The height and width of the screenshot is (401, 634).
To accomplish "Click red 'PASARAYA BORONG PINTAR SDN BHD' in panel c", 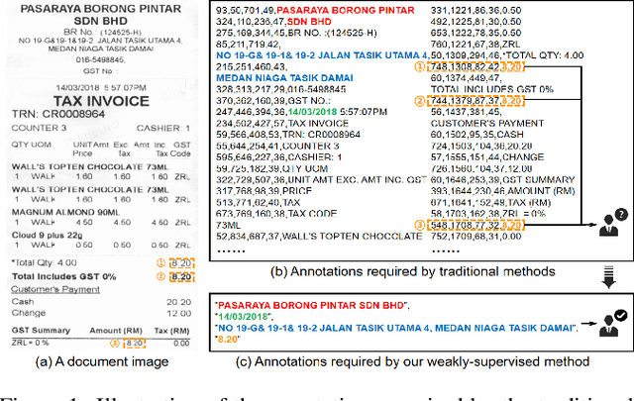I will [310, 306].
